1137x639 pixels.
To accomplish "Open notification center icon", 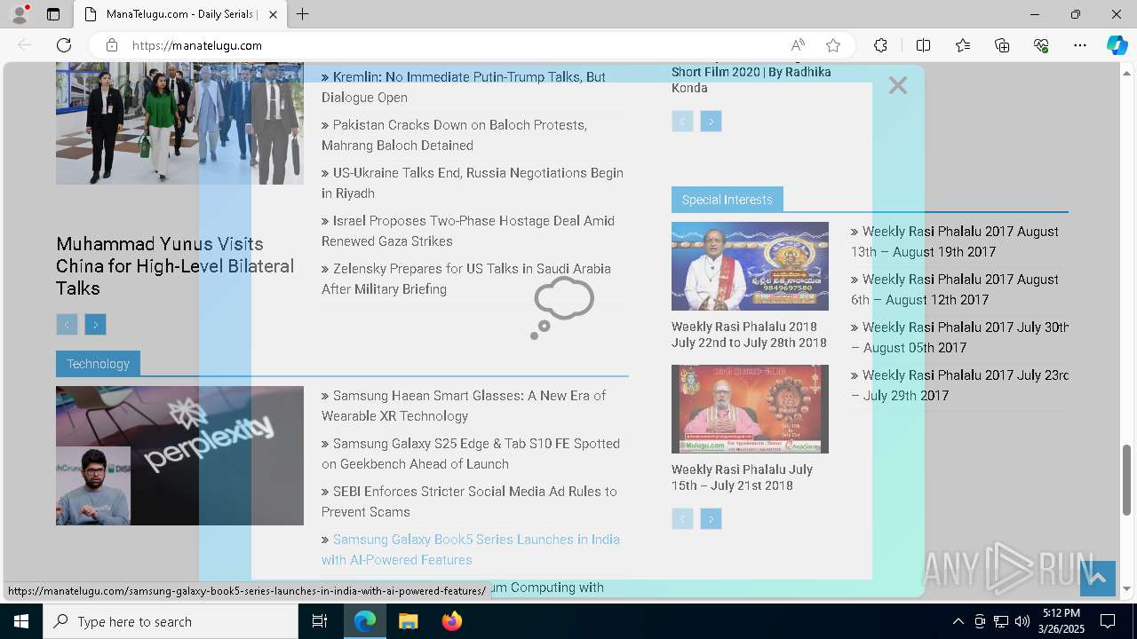I will point(1108,621).
